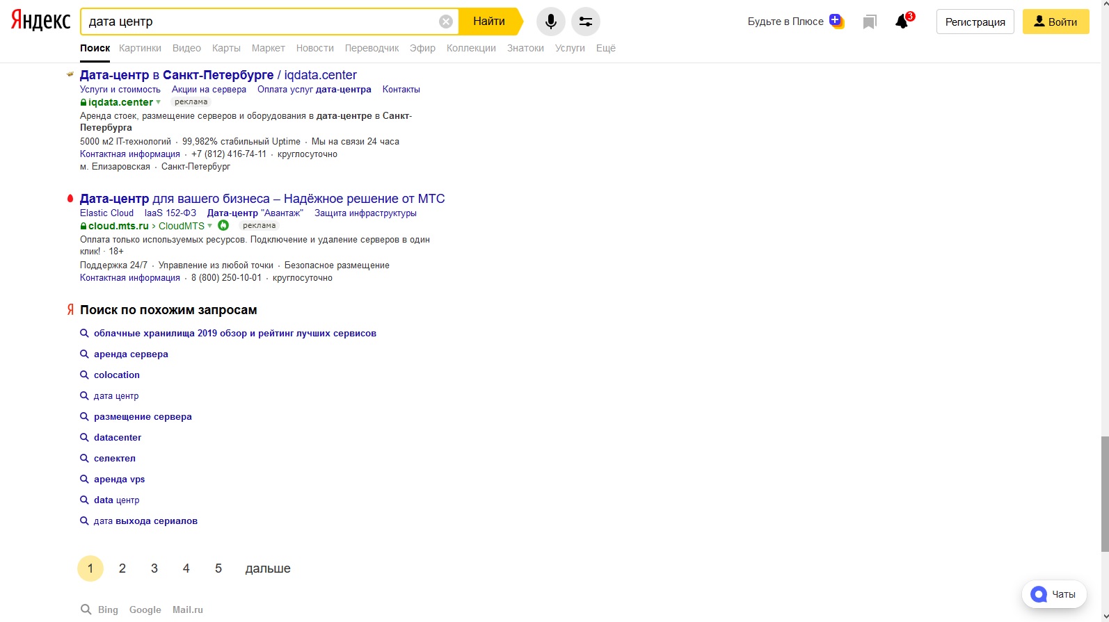Search the query on Mail.ru

click(x=188, y=609)
